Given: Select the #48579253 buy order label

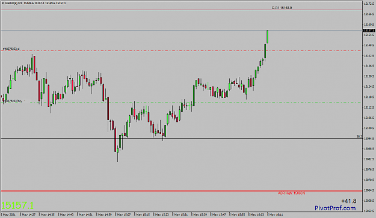Looking at the screenshot, I should (13, 101).
